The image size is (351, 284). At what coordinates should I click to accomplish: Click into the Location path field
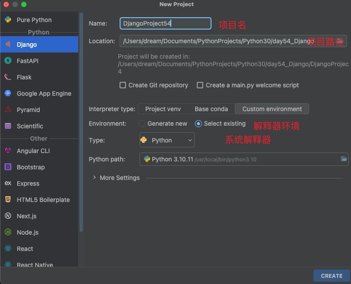[x=233, y=41]
